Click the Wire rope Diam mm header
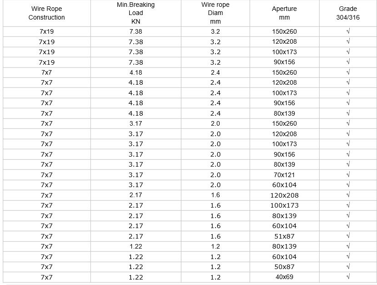 (216, 13)
